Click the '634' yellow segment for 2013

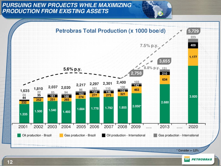coord(165,80)
